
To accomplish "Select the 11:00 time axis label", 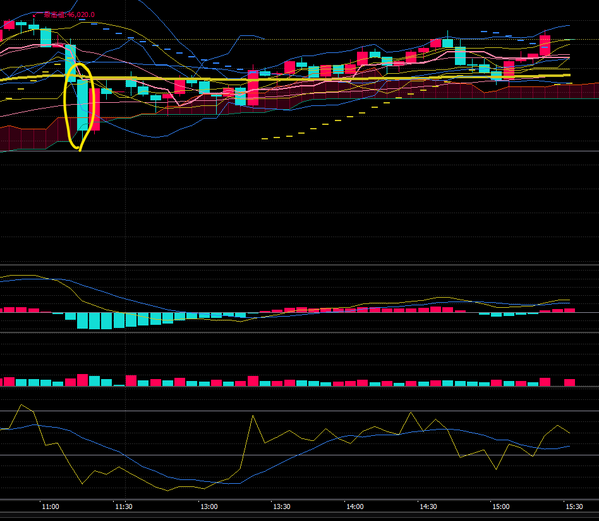I will (51, 506).
